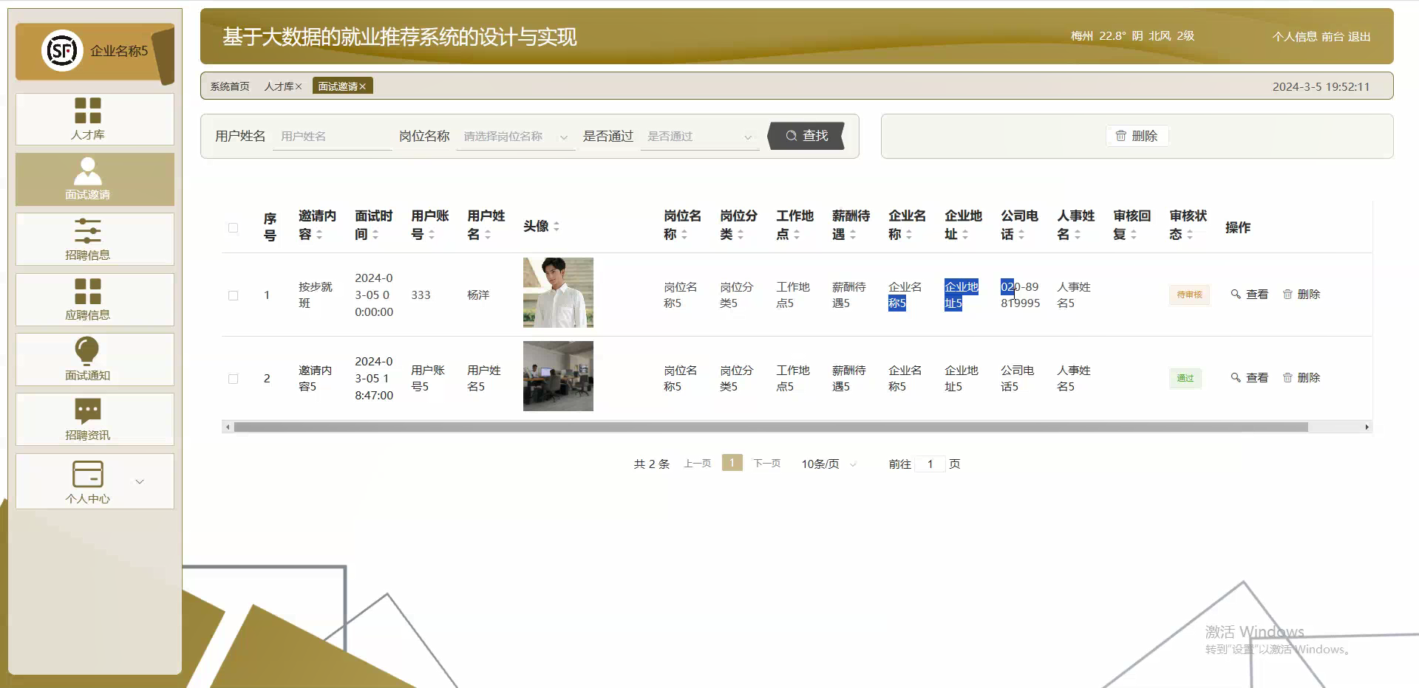Check the checkbox for row 2 (用户姓名5)
This screenshot has height=688, width=1419.
[x=234, y=379]
